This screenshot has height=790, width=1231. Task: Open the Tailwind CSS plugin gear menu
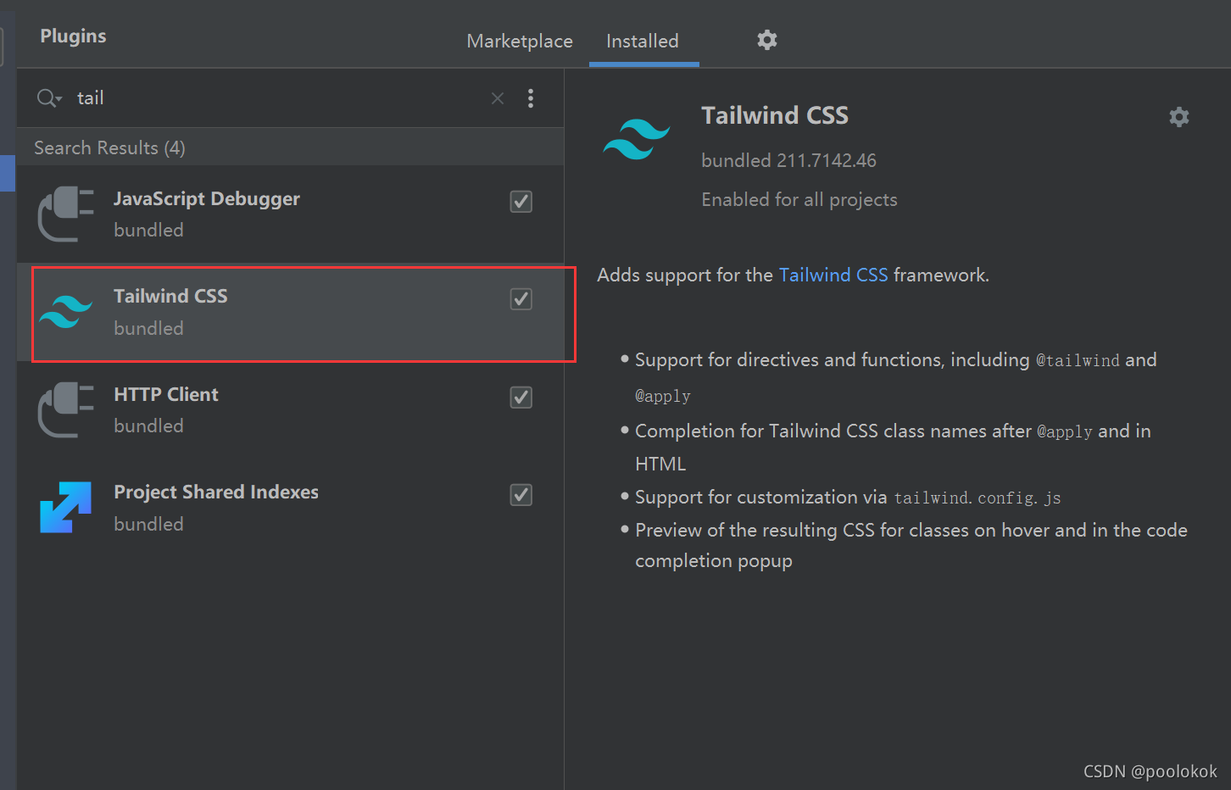coord(1178,116)
